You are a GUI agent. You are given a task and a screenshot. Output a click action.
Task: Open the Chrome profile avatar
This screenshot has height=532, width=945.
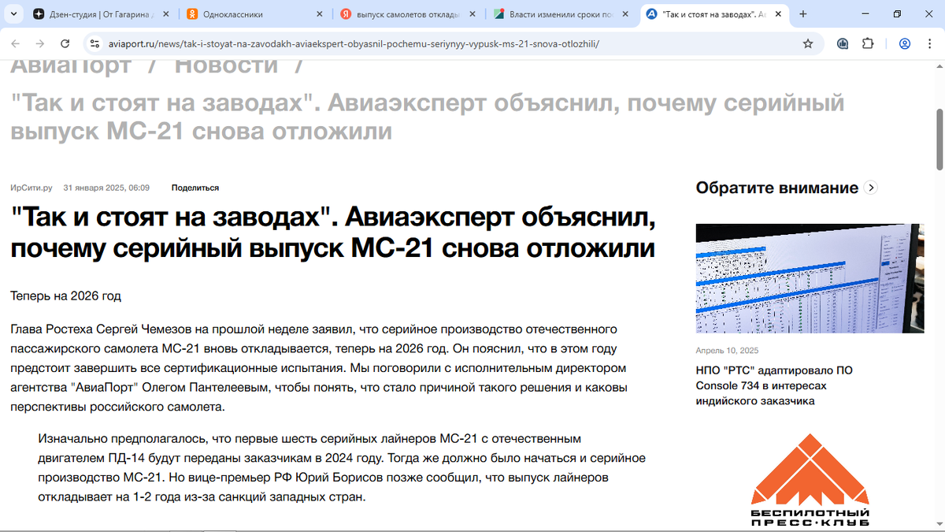905,44
